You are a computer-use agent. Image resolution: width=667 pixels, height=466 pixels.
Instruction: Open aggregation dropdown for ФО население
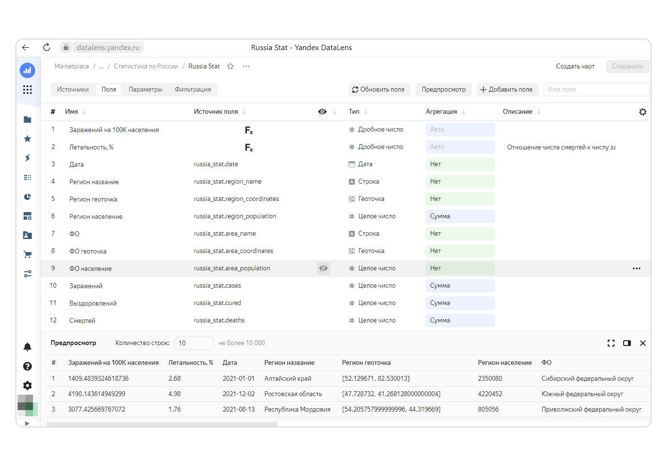(460, 268)
